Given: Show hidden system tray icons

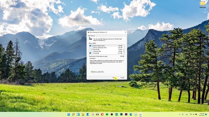Looking at the screenshot, I should tap(180, 114).
